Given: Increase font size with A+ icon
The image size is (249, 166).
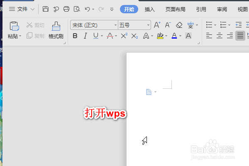Looking at the screenshot, I should [157, 25].
